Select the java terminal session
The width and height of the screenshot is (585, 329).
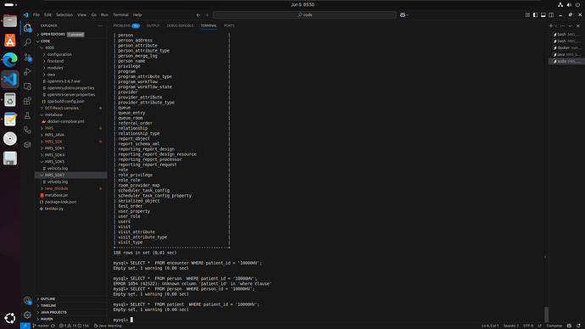566,54
